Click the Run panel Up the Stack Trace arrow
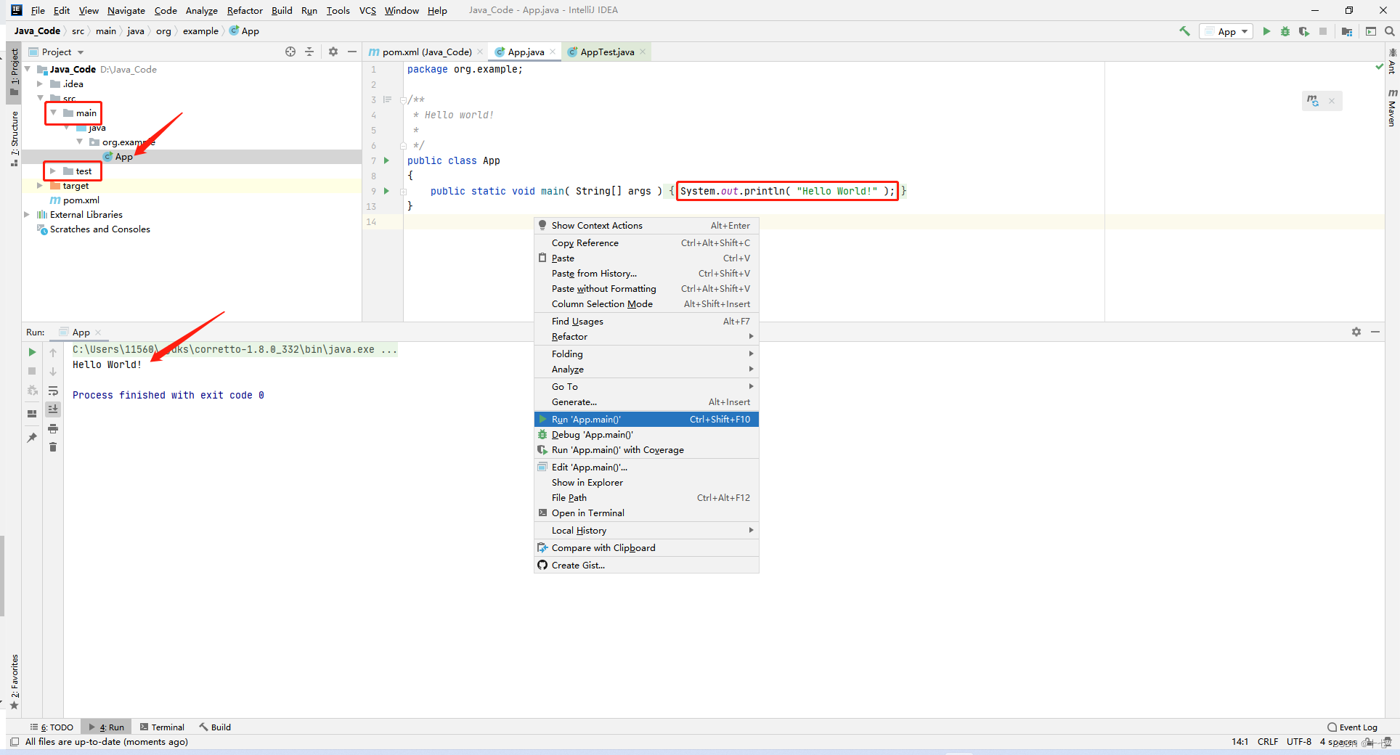The width and height of the screenshot is (1400, 755). tap(53, 353)
